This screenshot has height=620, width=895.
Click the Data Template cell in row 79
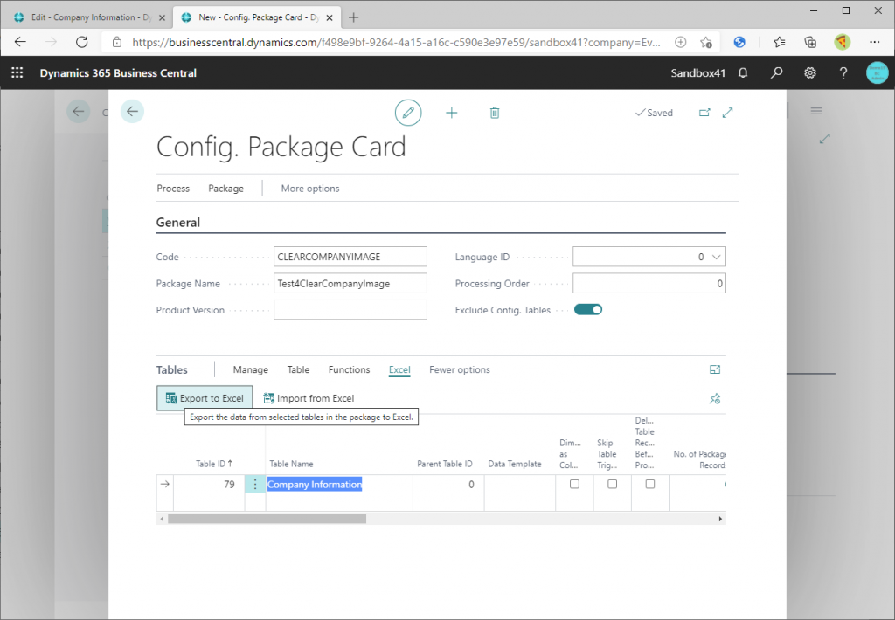coord(519,485)
